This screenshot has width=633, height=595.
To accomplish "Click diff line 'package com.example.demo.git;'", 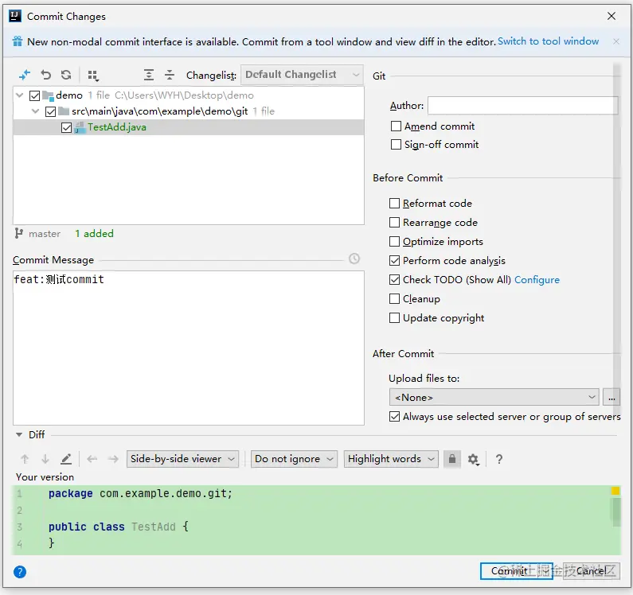I will point(140,493).
